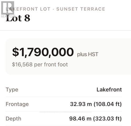131x126 pixels.
Task: Click the dollar sign in the price
Action: (16, 52)
